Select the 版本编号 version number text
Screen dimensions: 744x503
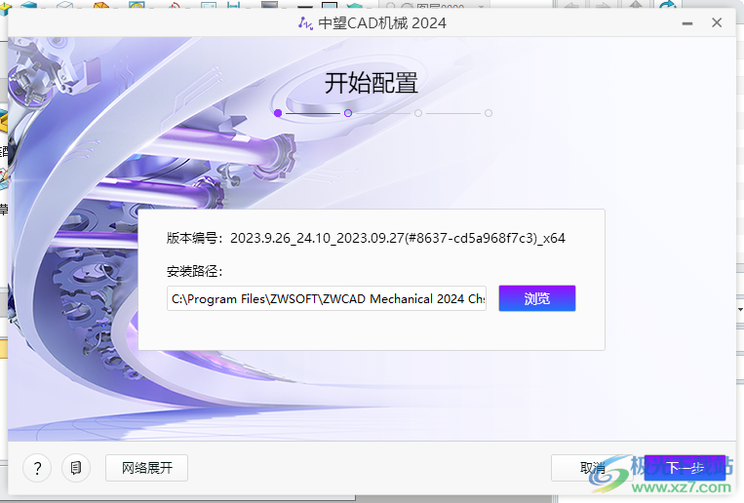coord(398,238)
